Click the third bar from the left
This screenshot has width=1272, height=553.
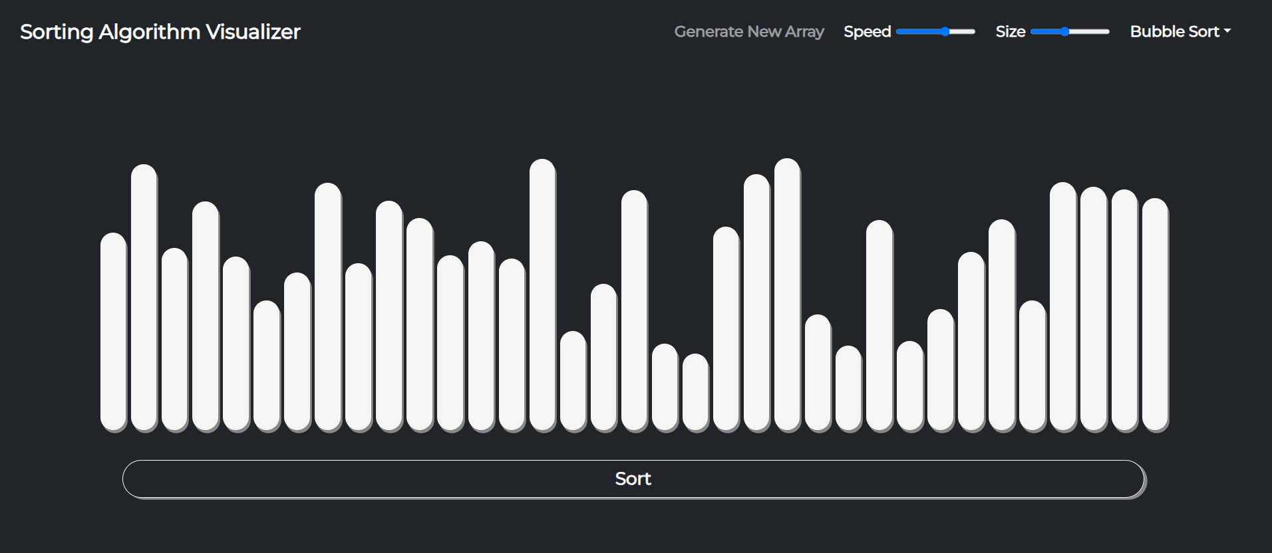point(174,340)
